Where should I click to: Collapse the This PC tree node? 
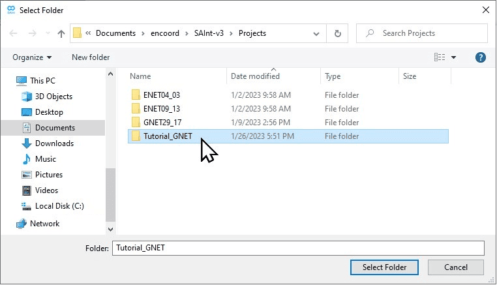tap(8, 81)
